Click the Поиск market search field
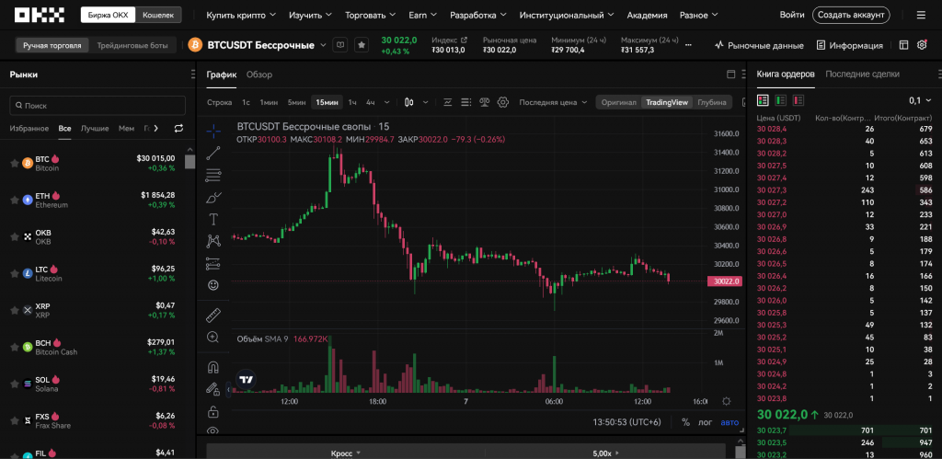The width and height of the screenshot is (942, 459). point(97,106)
